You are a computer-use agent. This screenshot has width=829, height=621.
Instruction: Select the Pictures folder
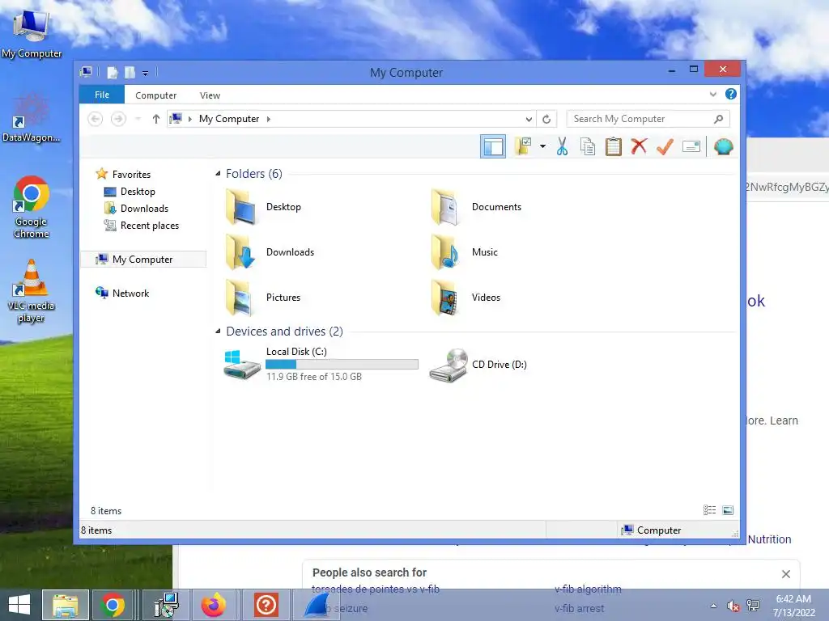point(263,298)
